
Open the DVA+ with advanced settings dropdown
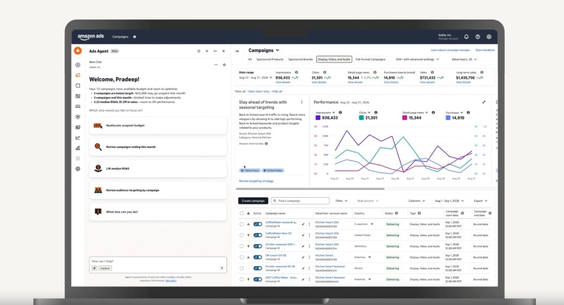[x=418, y=60]
